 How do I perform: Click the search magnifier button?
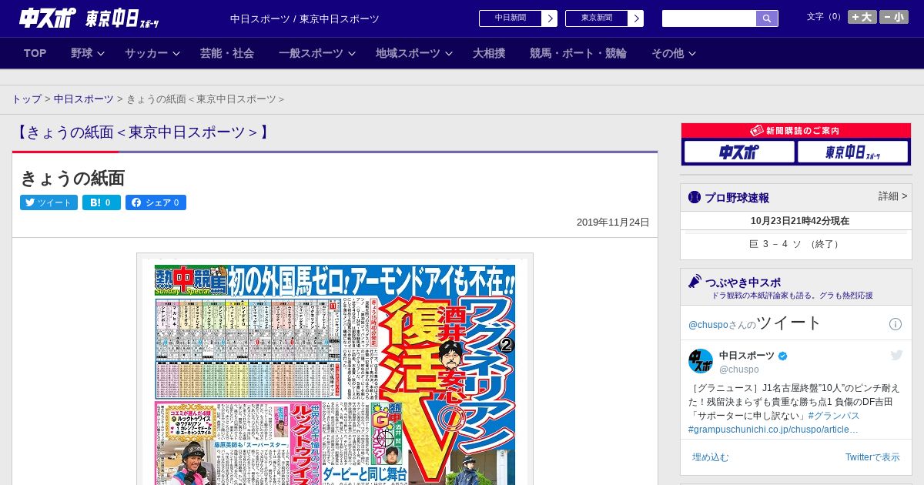(x=767, y=18)
